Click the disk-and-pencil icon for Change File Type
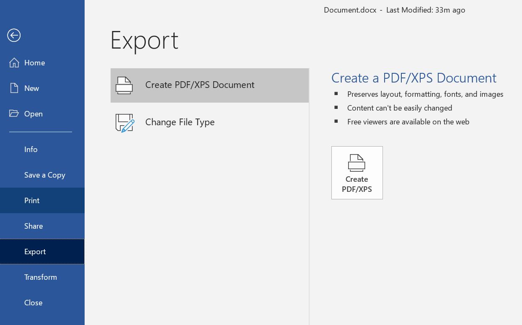Screen dimensions: 522x325 tap(125, 123)
